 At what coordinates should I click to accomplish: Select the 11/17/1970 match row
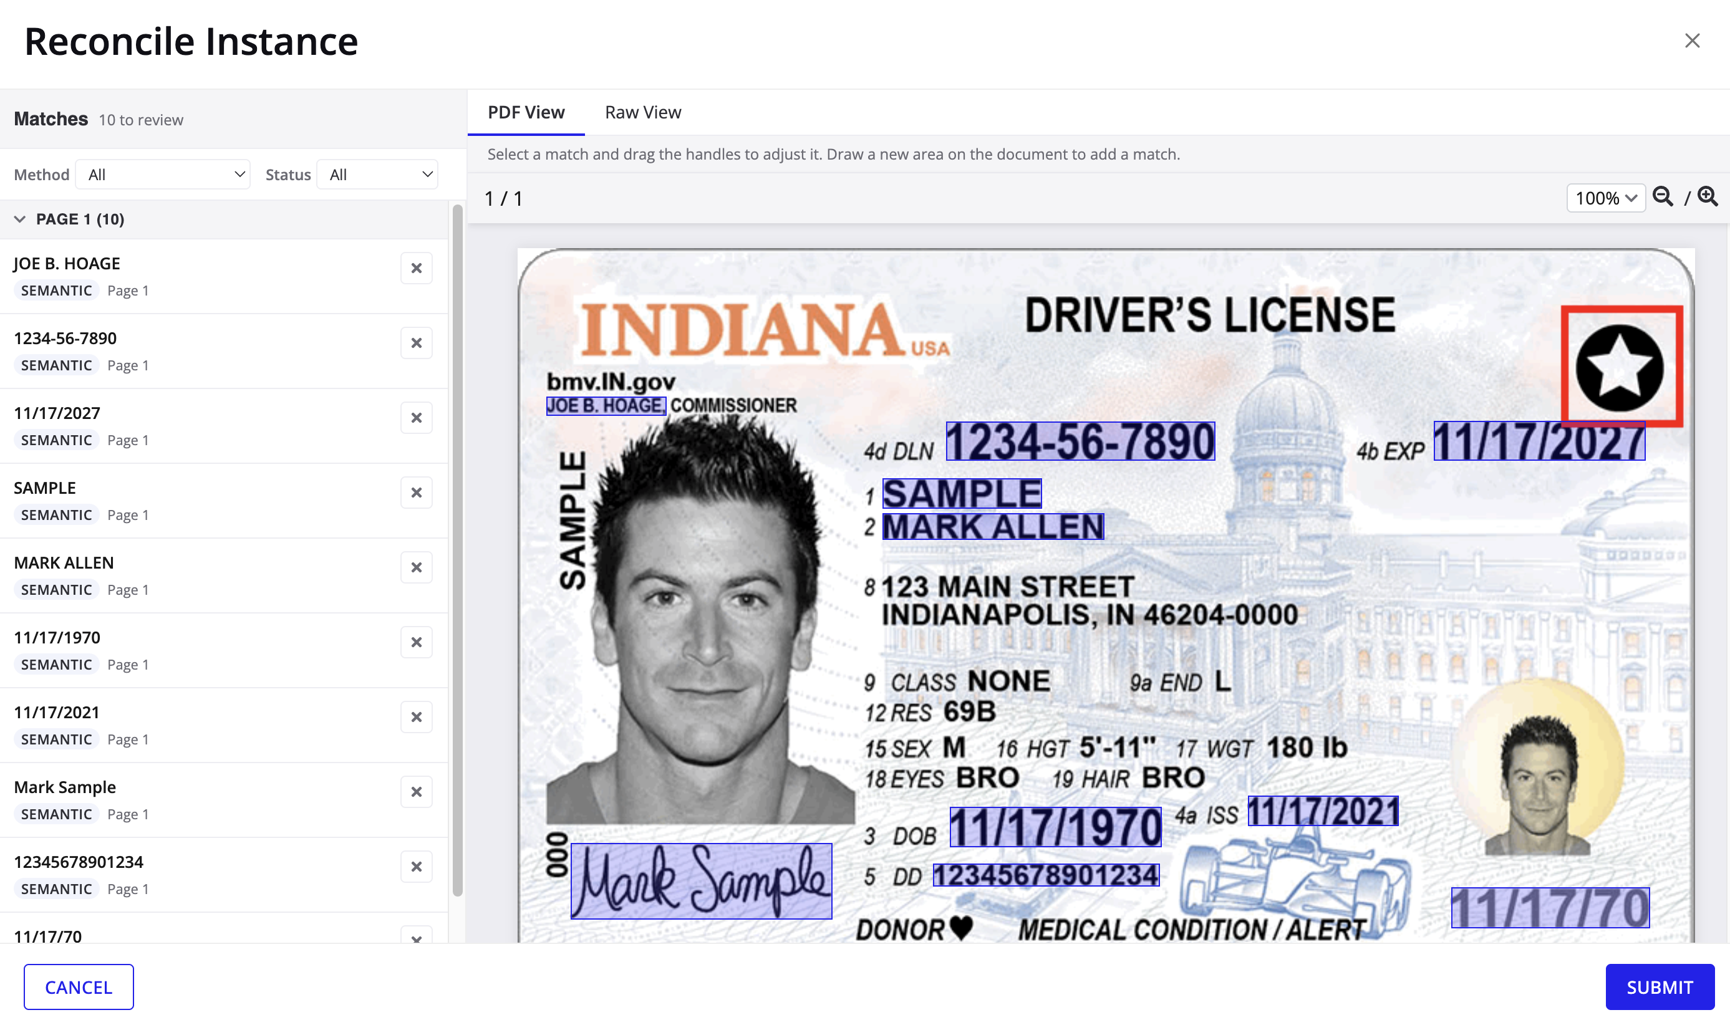(224, 651)
